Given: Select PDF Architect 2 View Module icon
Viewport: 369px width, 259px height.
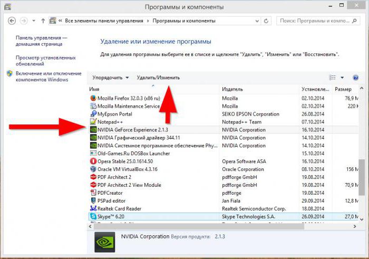Looking at the screenshot, I should pyautogui.click(x=93, y=185).
